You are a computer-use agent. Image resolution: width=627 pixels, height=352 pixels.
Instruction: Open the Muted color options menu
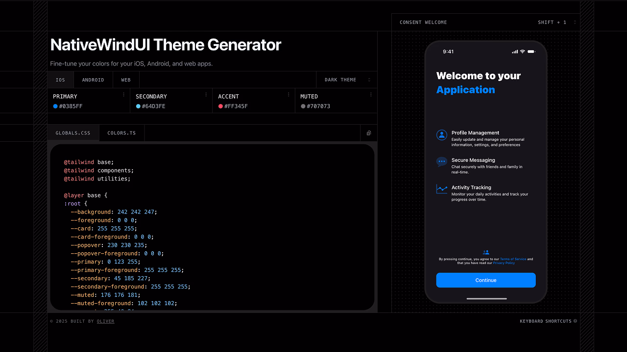(371, 95)
